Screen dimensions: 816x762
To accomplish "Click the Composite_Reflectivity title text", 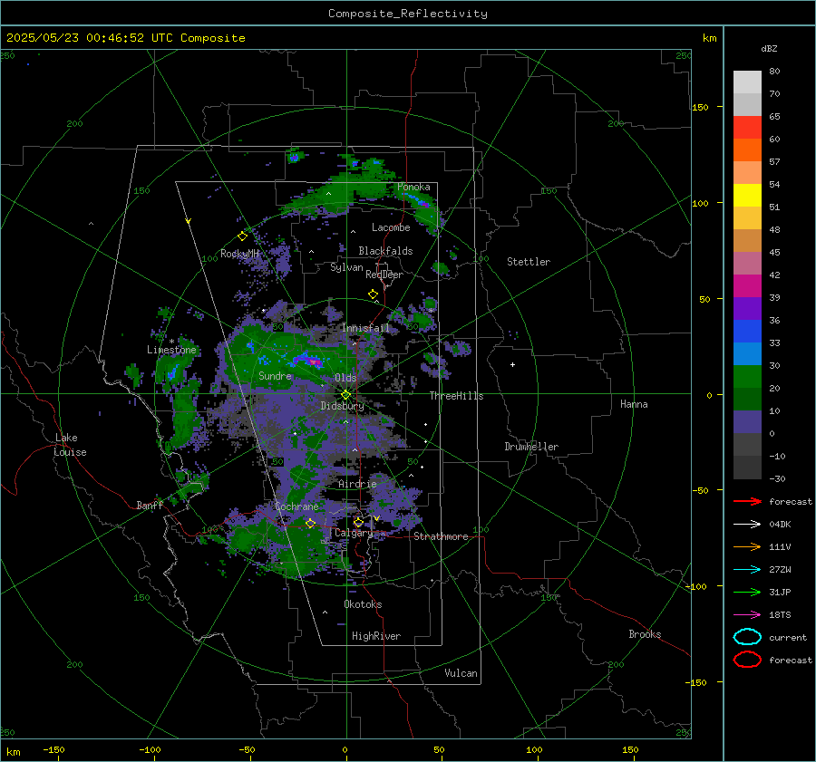I will tap(408, 14).
